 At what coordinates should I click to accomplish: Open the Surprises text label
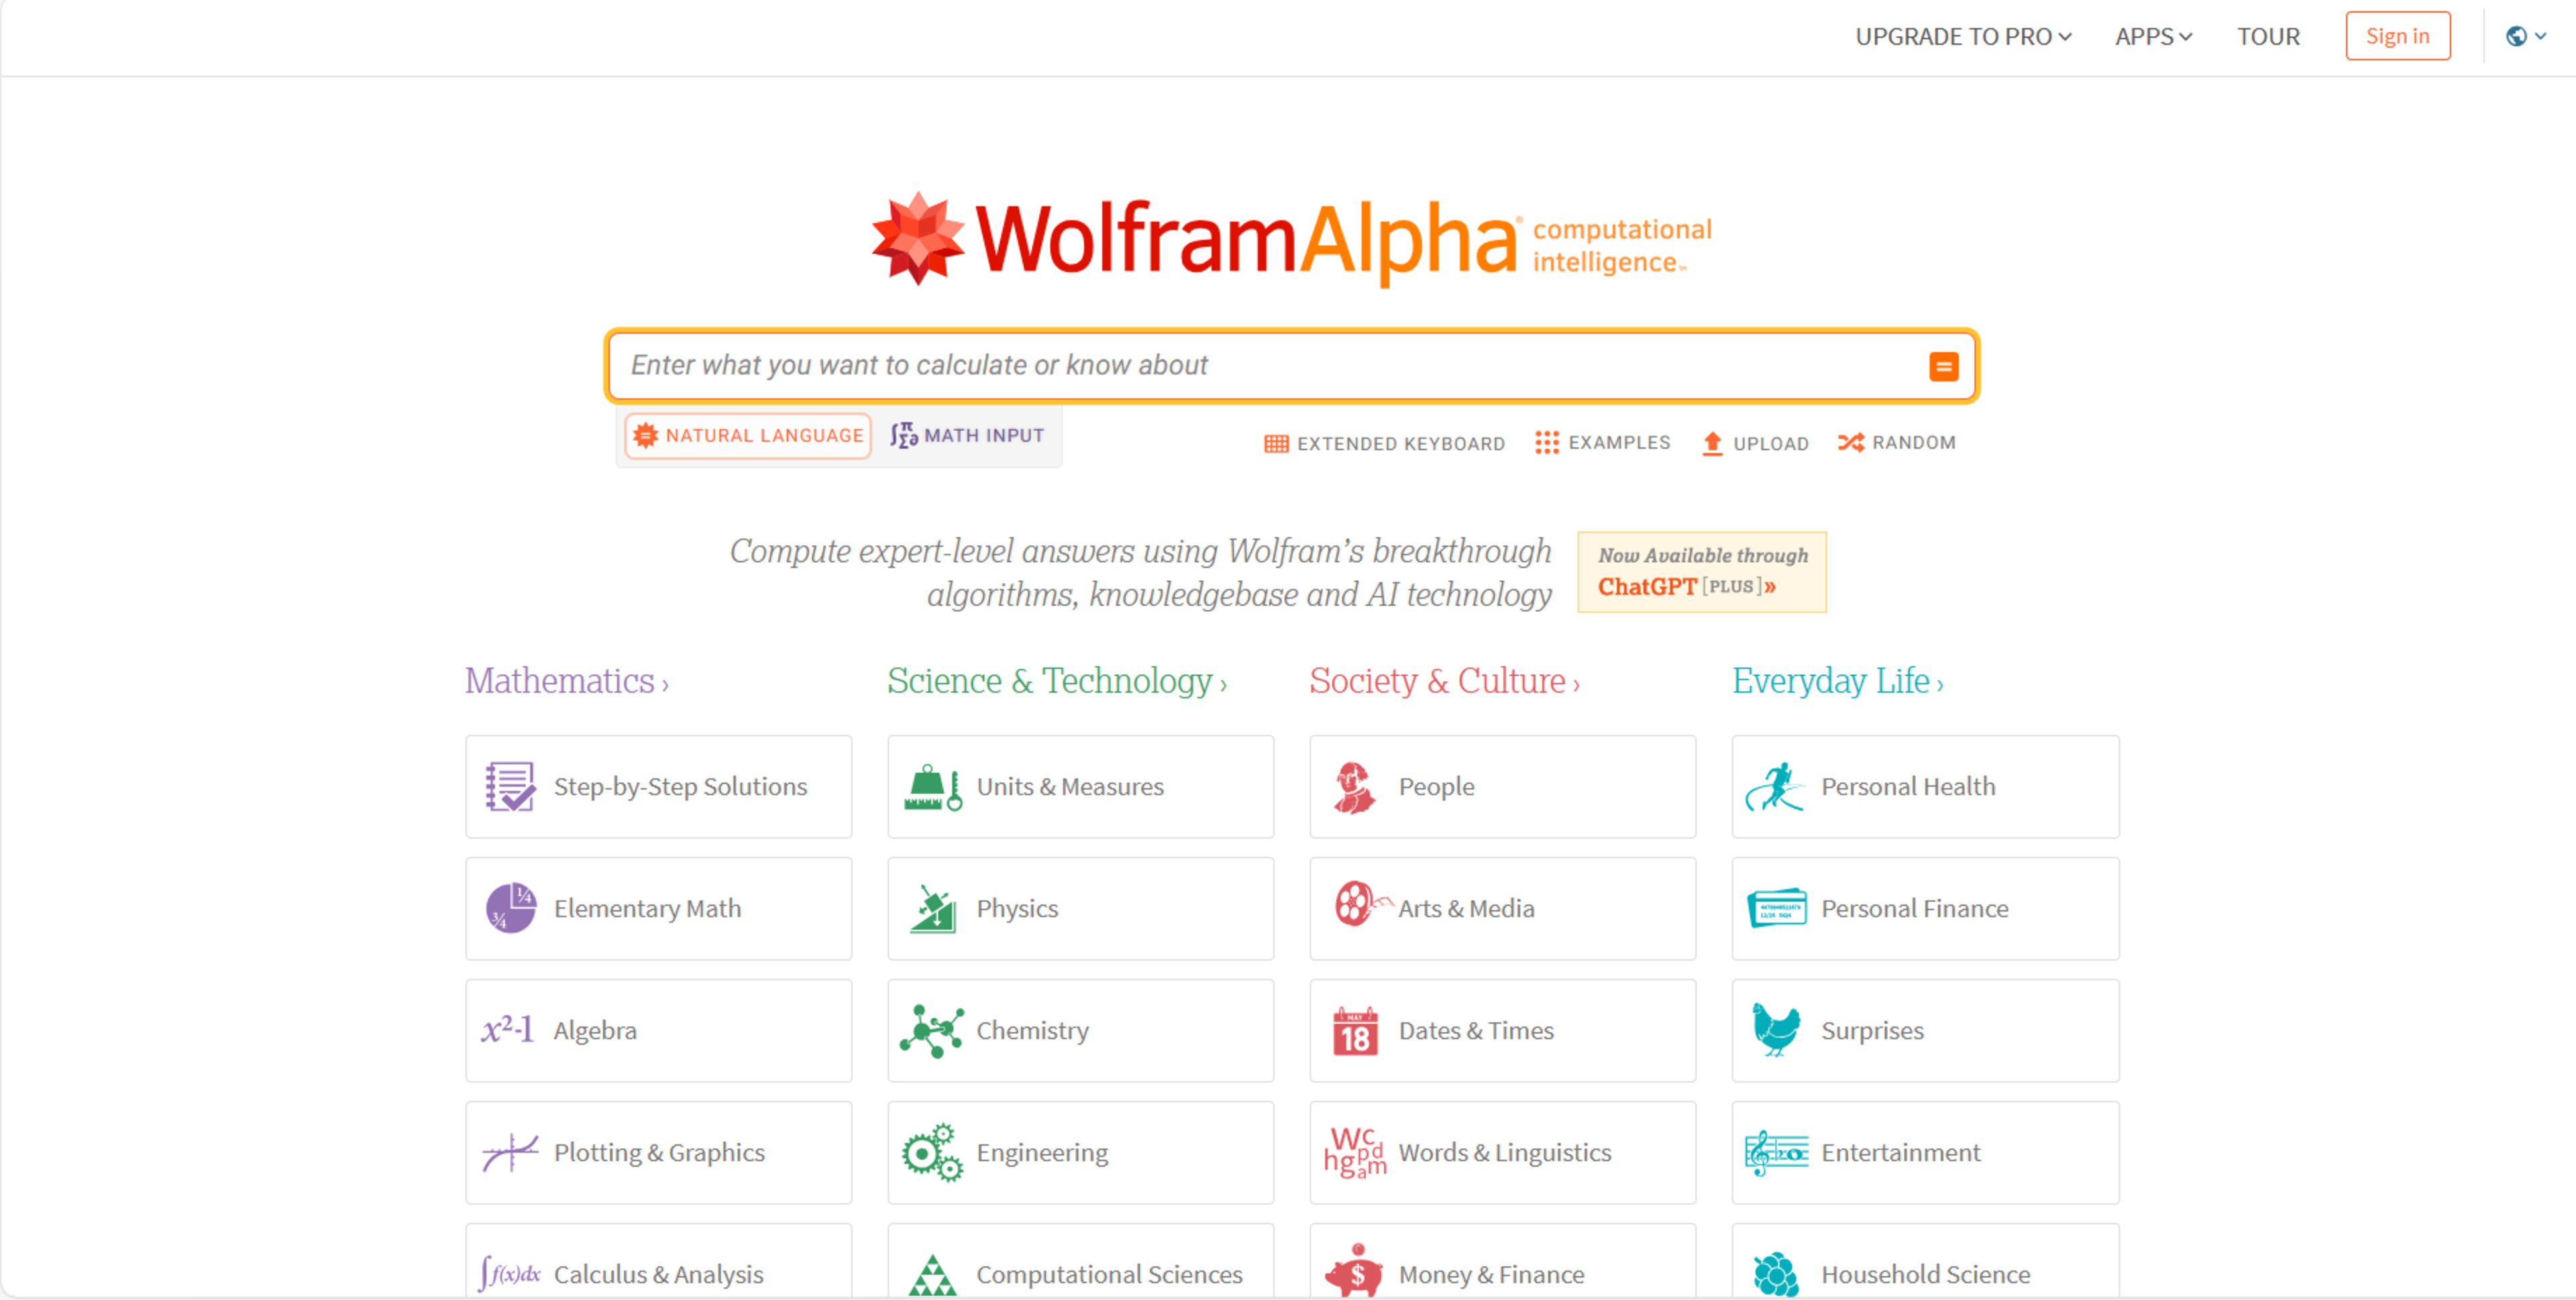tap(1872, 1030)
